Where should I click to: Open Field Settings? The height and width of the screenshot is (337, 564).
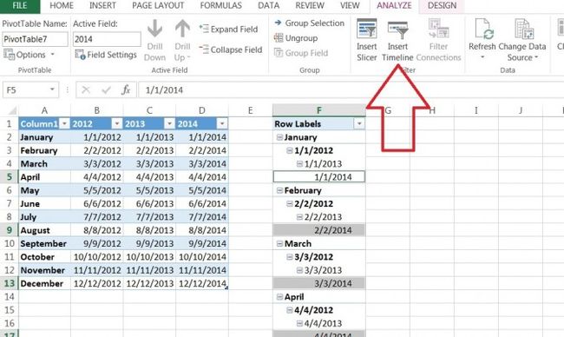click(106, 55)
